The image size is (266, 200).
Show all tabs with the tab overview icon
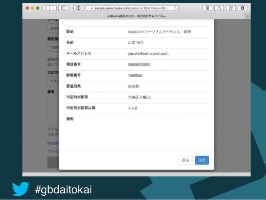[231, 8]
